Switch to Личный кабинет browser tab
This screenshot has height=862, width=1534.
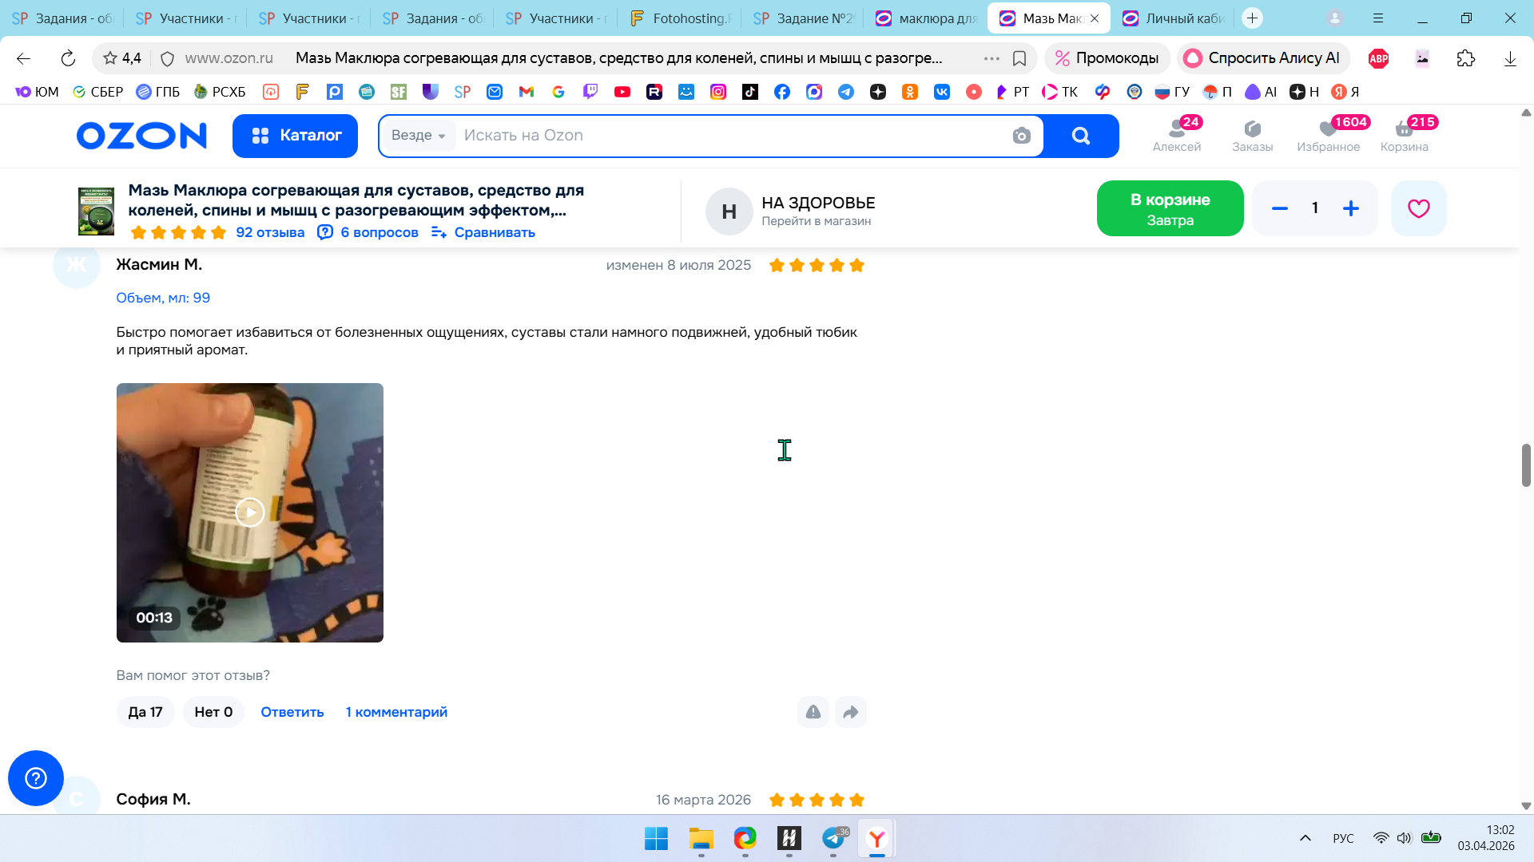coord(1174,18)
